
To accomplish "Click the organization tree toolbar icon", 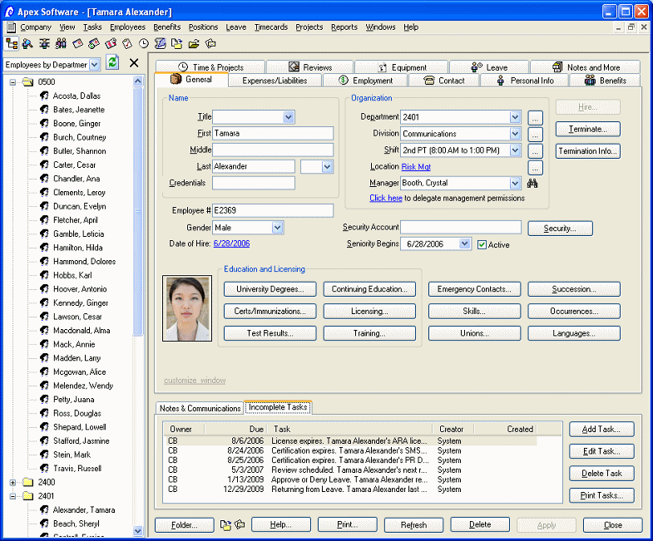I will click(x=12, y=43).
